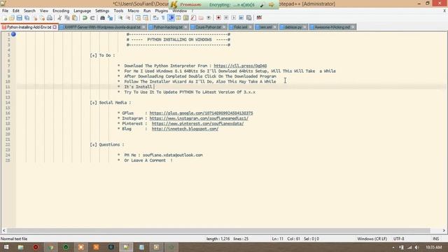Click the Zoom In toolbar icon
Image resolution: width=448 pixels, height=252 pixels.
(120, 17)
